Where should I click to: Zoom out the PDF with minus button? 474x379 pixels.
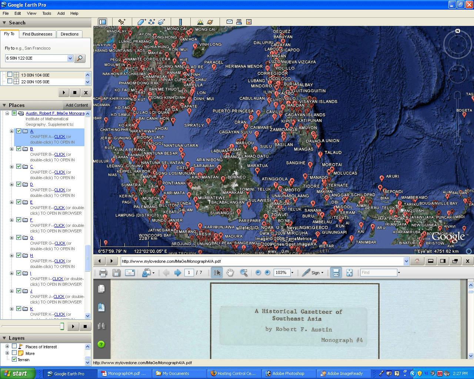[258, 273]
